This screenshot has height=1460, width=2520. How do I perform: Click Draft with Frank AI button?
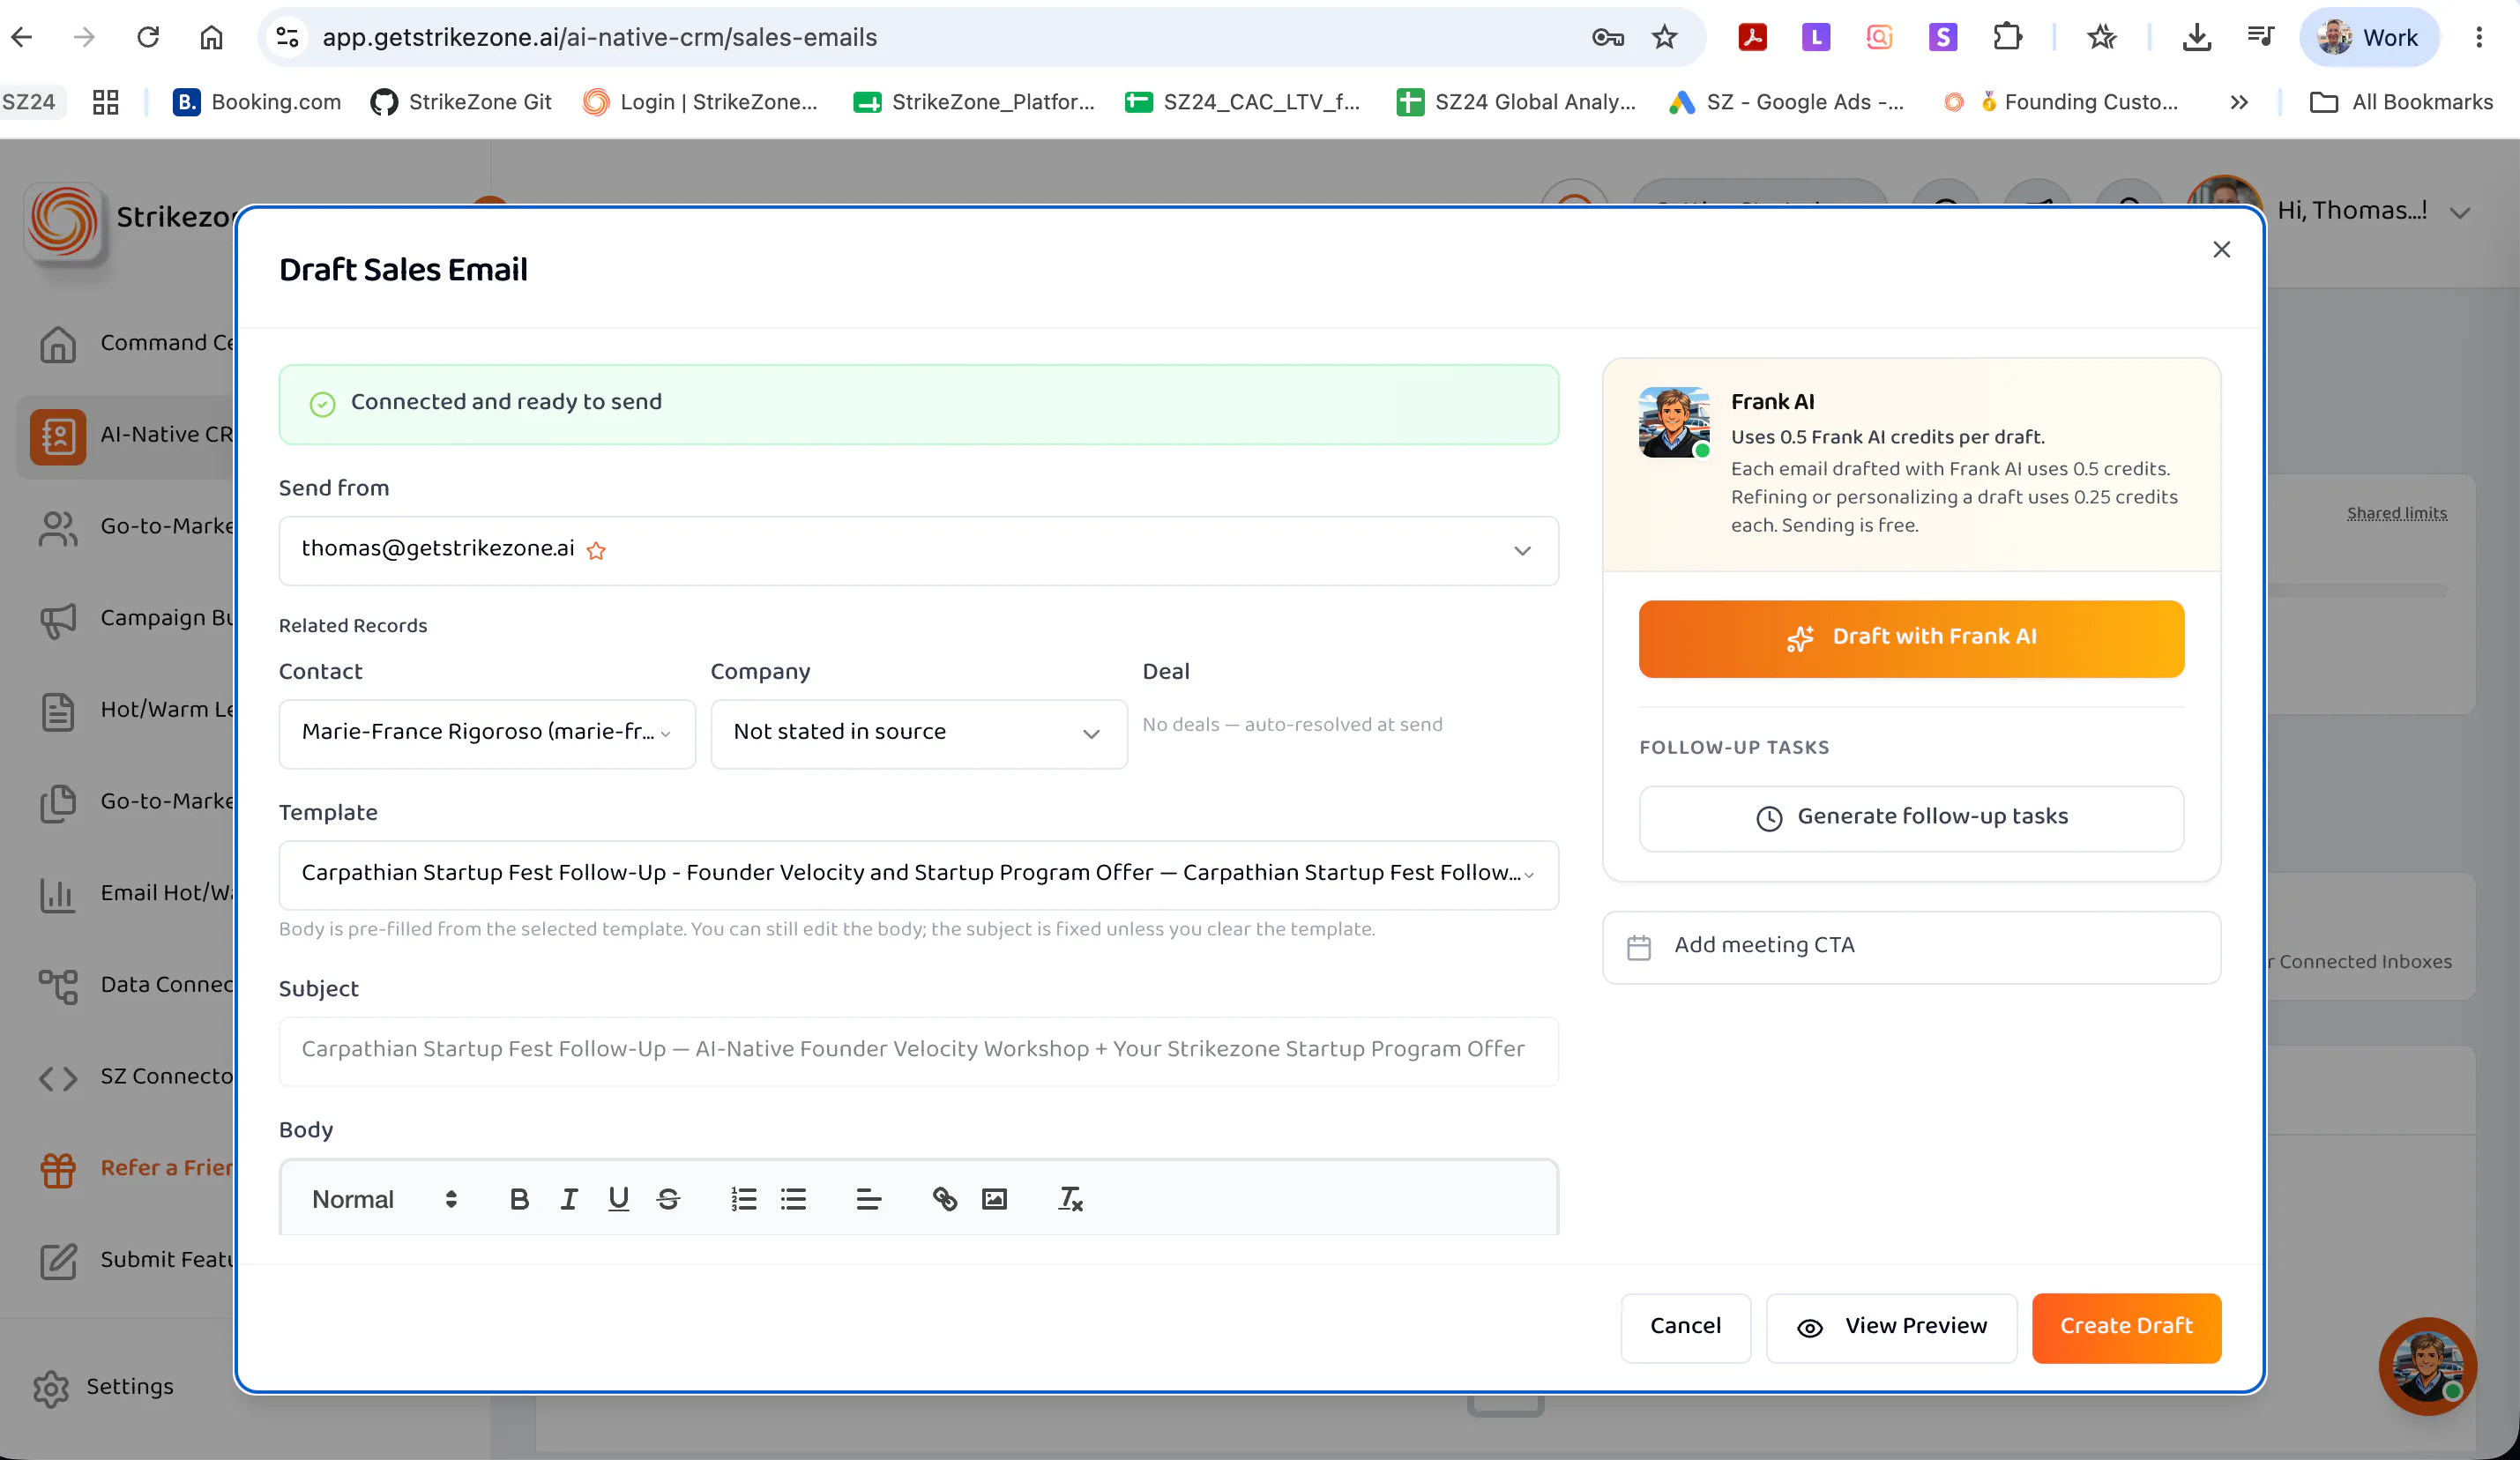click(x=1910, y=638)
